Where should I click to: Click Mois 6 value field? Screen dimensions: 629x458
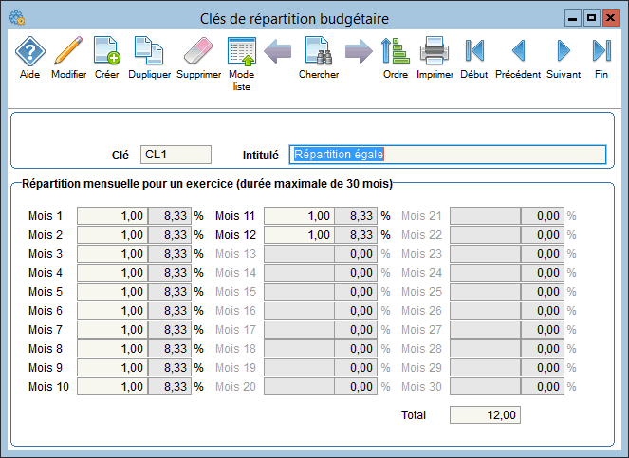(112, 311)
